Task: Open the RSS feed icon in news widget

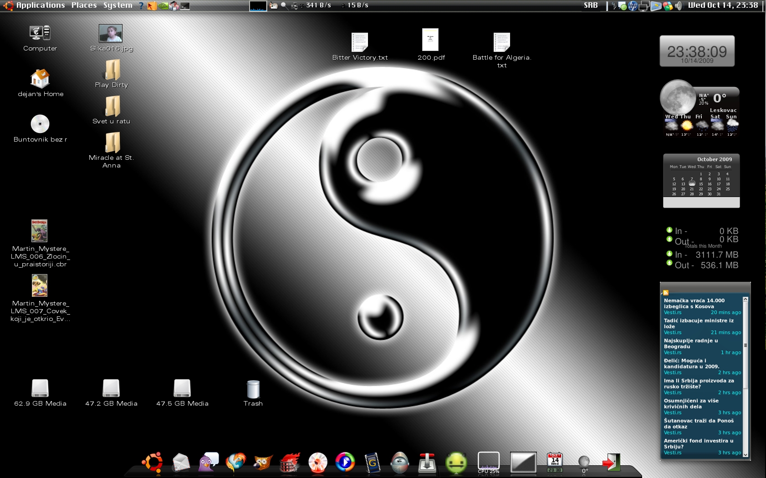Action: click(x=666, y=293)
